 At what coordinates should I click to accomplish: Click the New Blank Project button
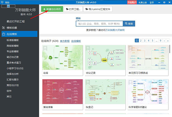[52, 9]
